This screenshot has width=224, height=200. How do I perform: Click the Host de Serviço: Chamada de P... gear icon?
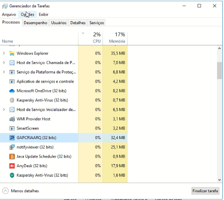12,63
